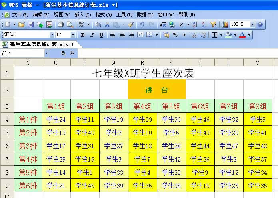Click the Name Box showing Y17
278x198 pixels.
22,53
